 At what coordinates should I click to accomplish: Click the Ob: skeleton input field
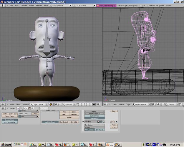94,125
